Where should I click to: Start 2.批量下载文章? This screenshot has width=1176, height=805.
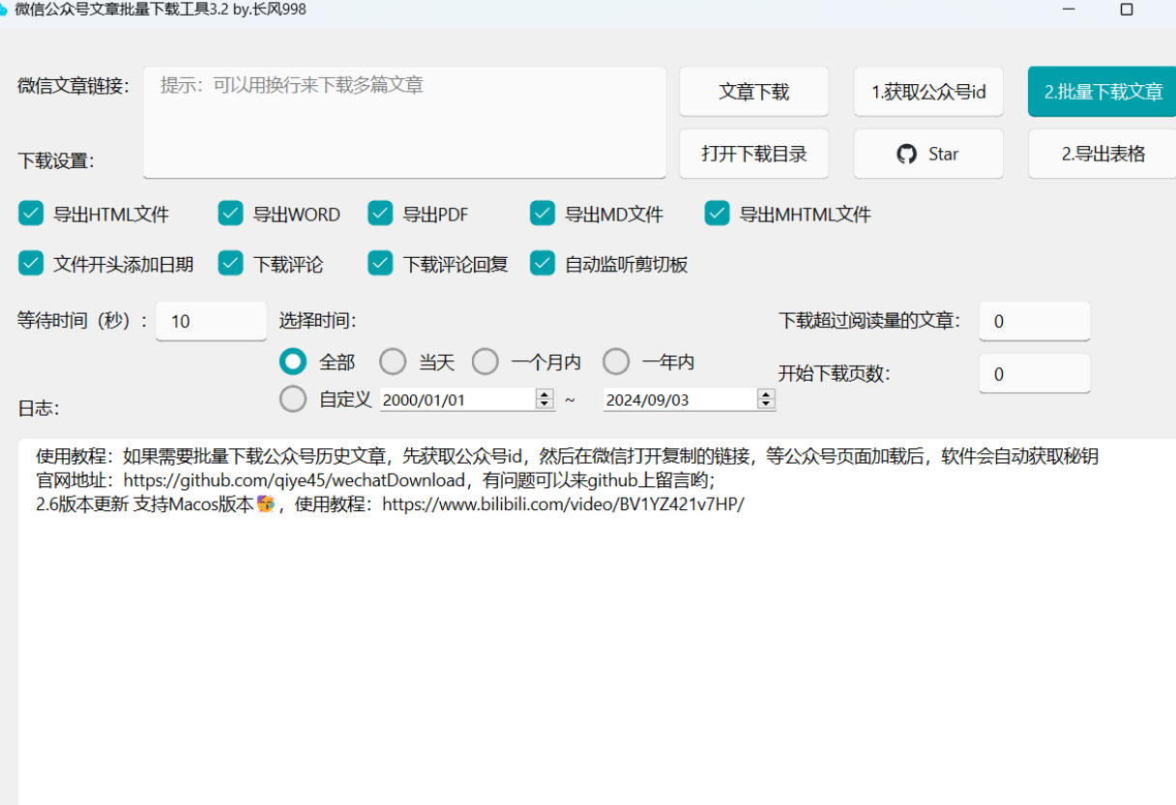pyautogui.click(x=1102, y=92)
